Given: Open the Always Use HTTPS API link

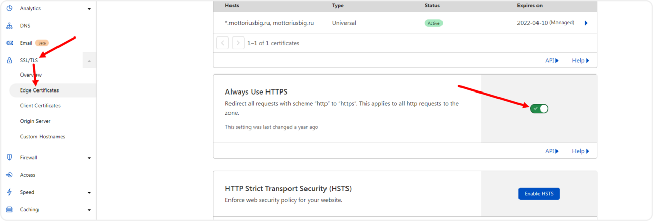Looking at the screenshot, I should [552, 151].
